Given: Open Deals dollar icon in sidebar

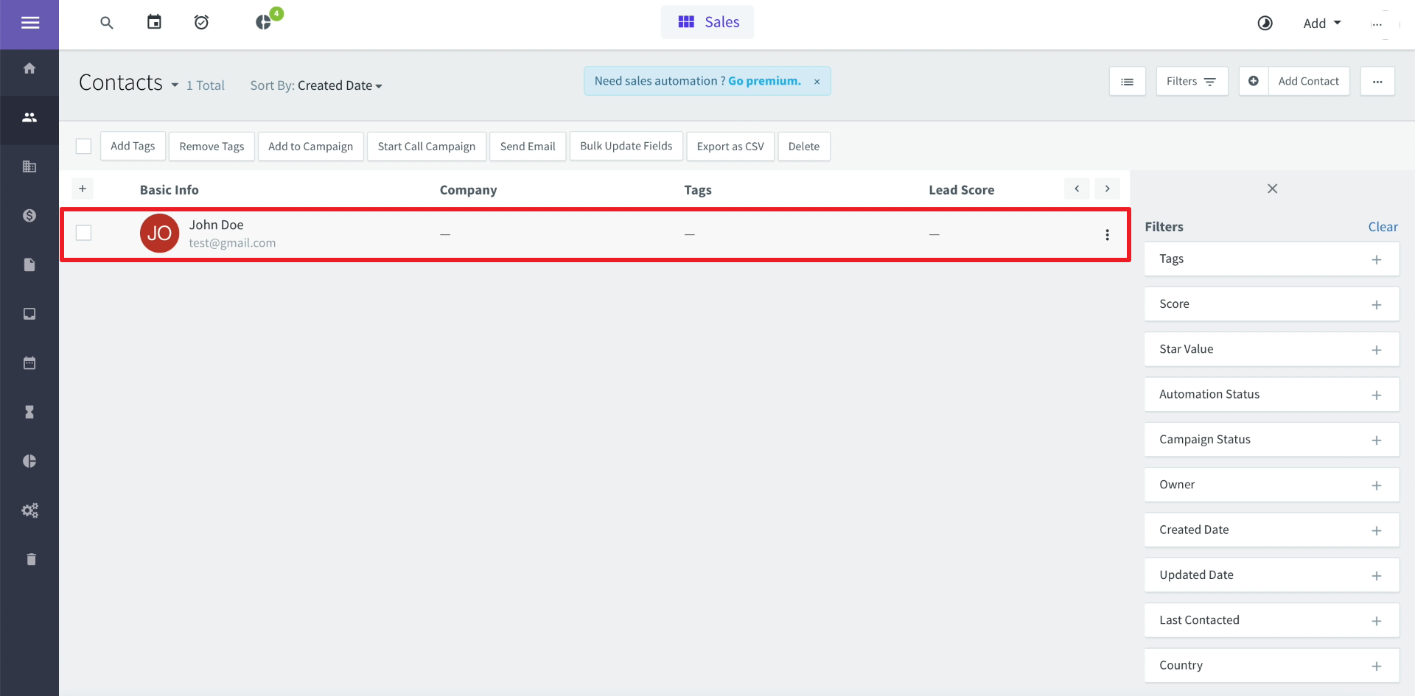Looking at the screenshot, I should coord(29,216).
